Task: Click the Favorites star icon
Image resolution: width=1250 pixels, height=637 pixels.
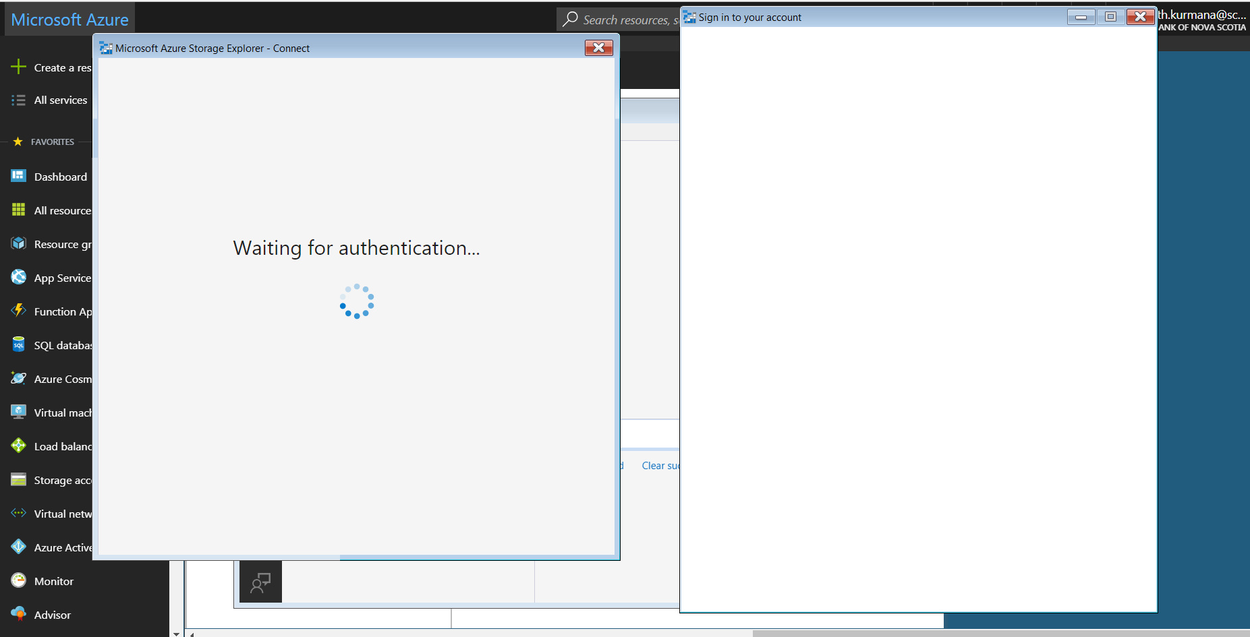Action: [18, 142]
